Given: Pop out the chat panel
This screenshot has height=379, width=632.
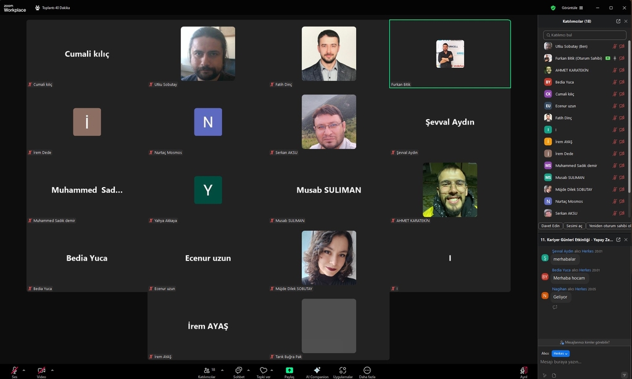Looking at the screenshot, I should 618,239.
